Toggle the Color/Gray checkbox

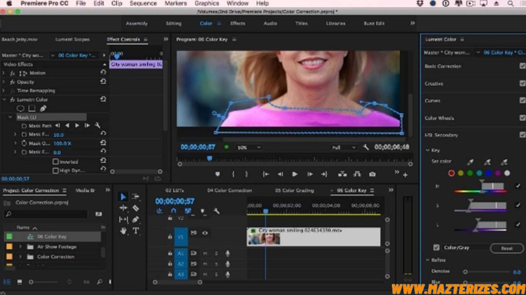pyautogui.click(x=436, y=248)
